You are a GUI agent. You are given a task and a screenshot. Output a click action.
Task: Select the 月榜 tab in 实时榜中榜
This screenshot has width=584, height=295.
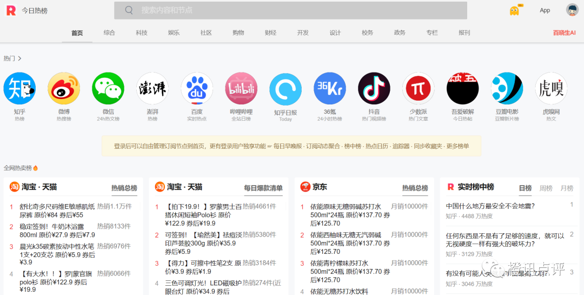567,188
